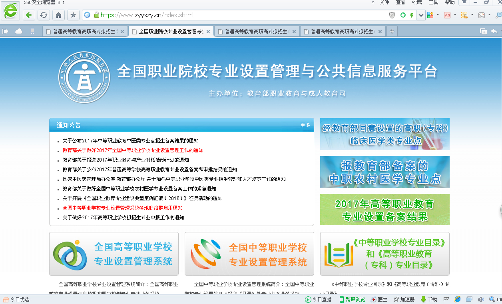
Task: Expand dropdown beside the colorful extensions grid icon
Action: tap(438, 15)
